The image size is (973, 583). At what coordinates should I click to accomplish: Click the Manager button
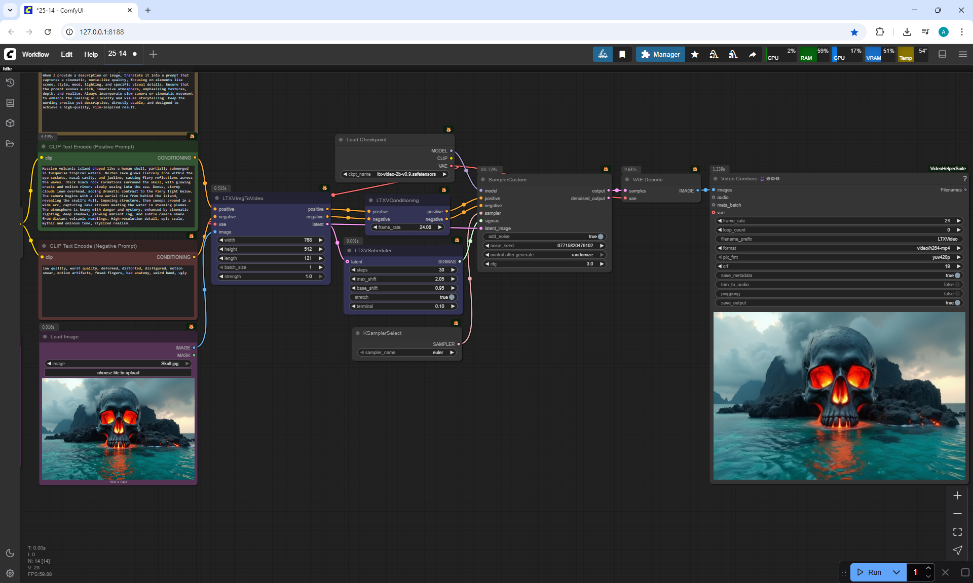coord(660,54)
